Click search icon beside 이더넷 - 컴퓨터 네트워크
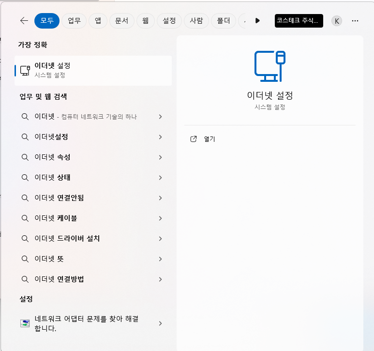Viewport: 374px width, 351px height. [25, 117]
